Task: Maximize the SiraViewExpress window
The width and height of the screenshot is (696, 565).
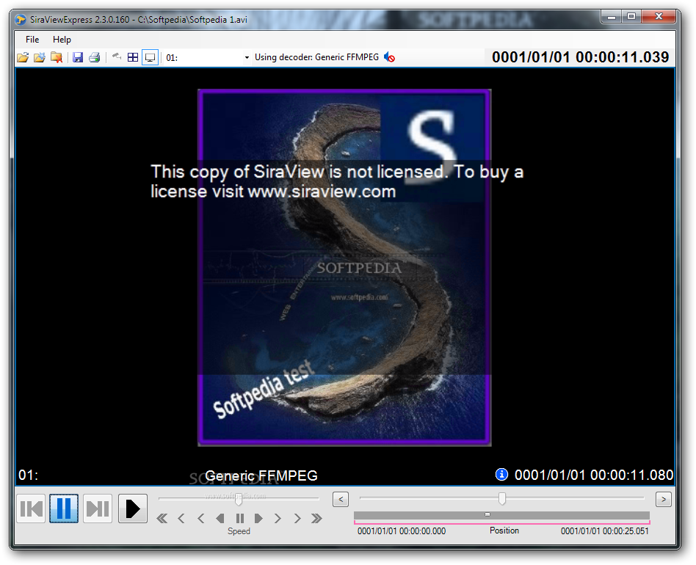Action: click(631, 16)
